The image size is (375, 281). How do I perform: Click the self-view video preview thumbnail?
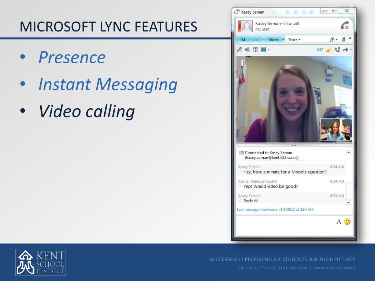(335, 129)
